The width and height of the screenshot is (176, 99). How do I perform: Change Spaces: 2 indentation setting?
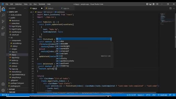[x=141, y=95]
